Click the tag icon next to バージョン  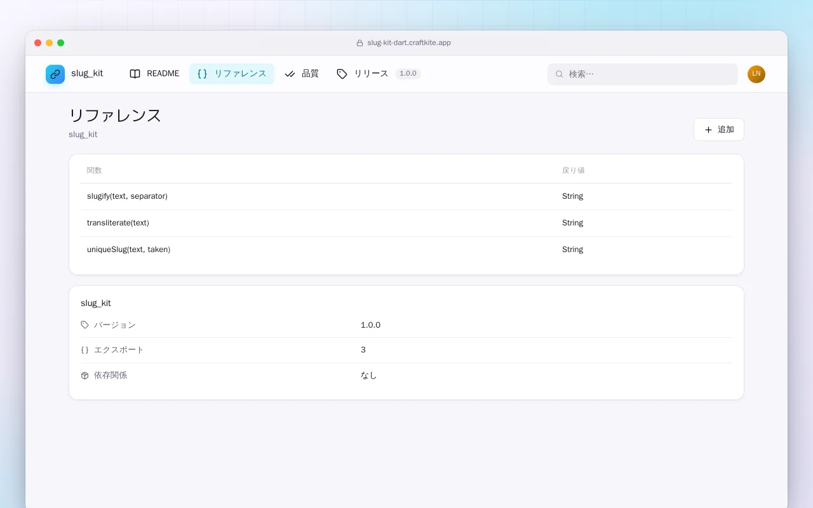point(85,324)
